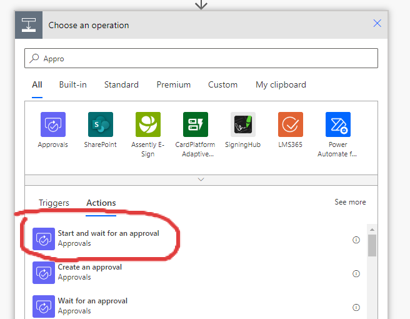Switch to the Standard tab
Screen dimensions: 410x319
121,85
